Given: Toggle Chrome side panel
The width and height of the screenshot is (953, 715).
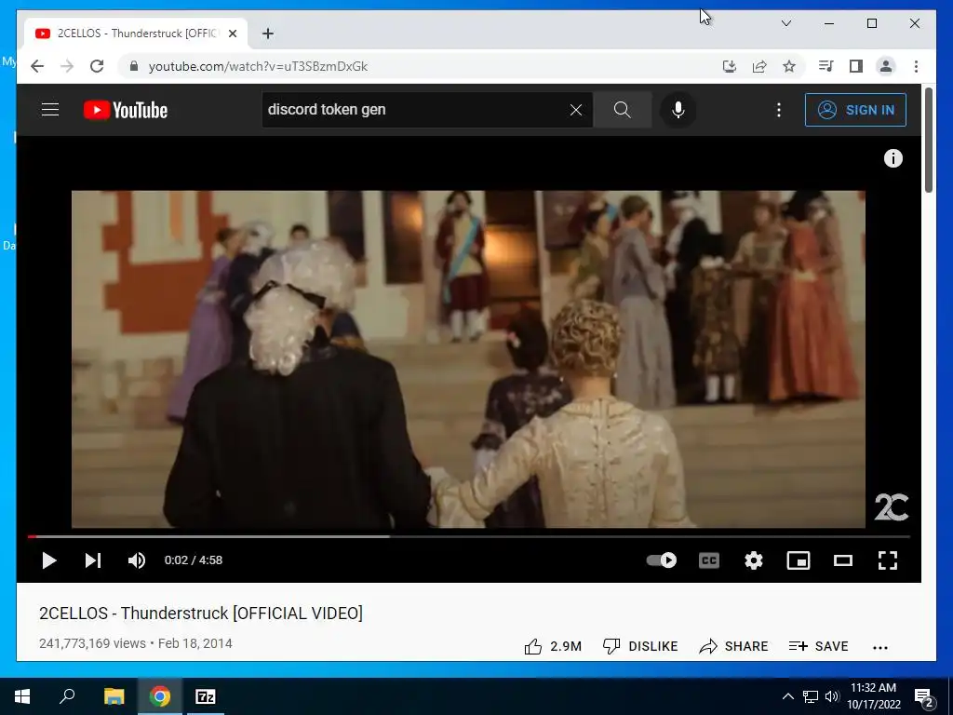Looking at the screenshot, I should (x=856, y=66).
